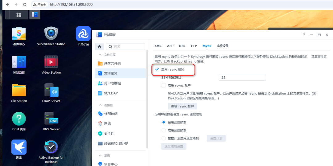Open the DSM 说明 help icon
Viewport: 333px width, 166px height.
[19, 119]
